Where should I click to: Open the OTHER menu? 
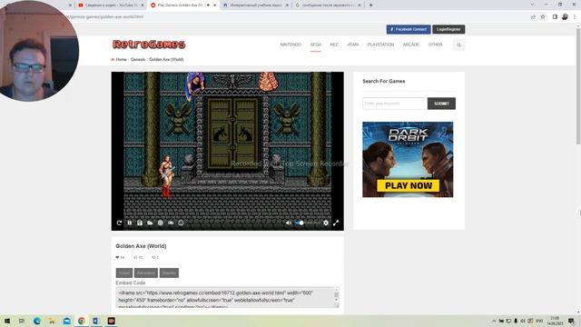tap(435, 45)
